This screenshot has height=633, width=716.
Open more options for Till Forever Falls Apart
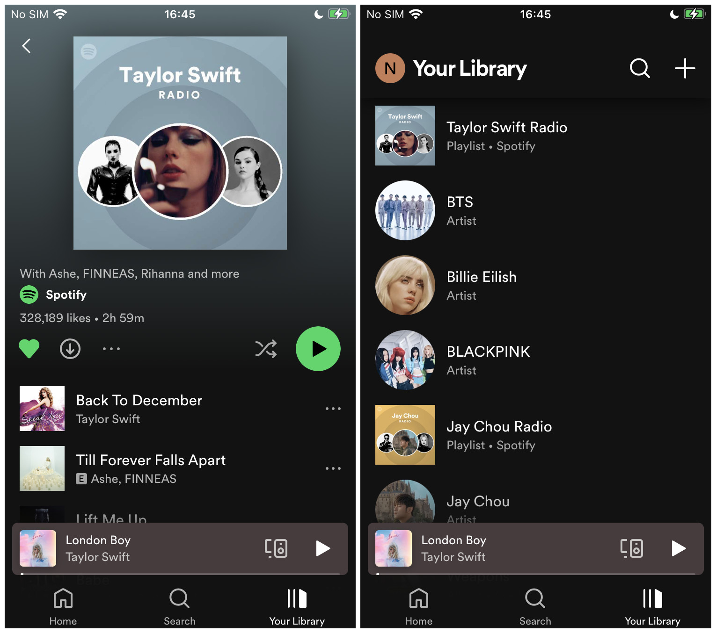coord(333,468)
